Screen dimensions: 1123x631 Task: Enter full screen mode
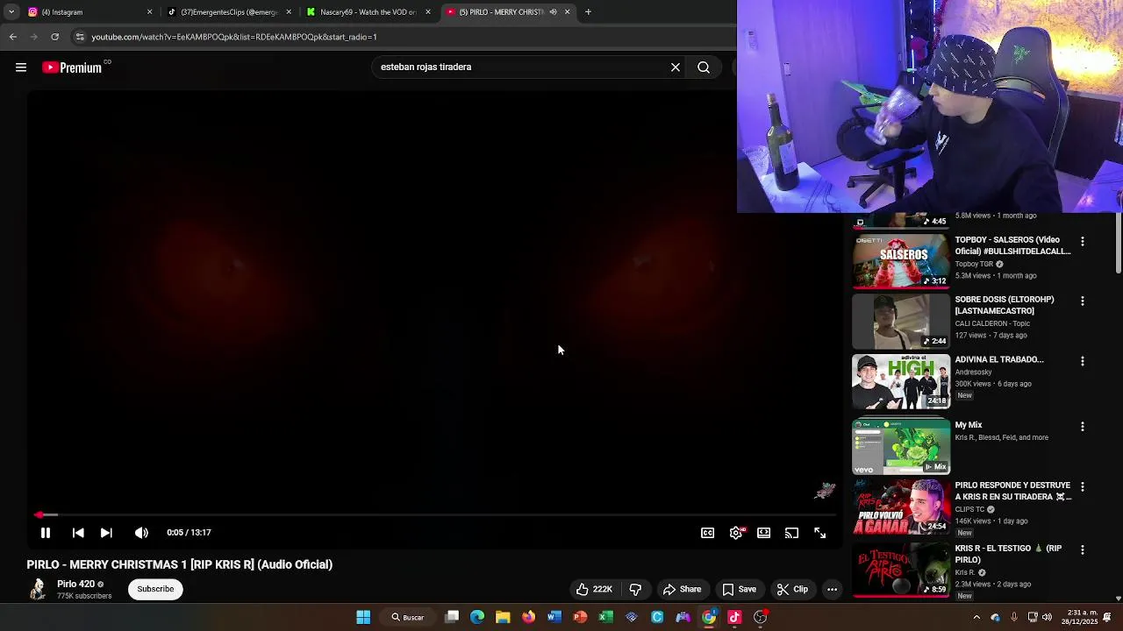coord(819,533)
